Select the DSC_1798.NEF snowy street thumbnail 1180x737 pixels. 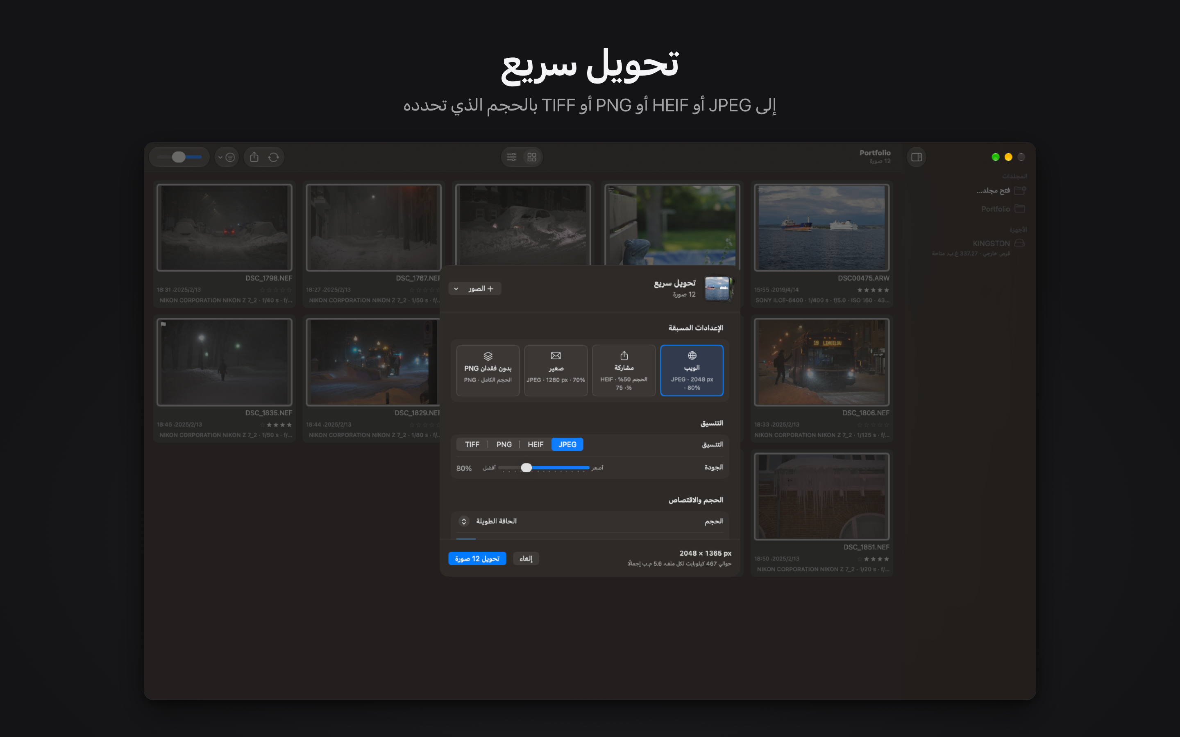pyautogui.click(x=224, y=227)
